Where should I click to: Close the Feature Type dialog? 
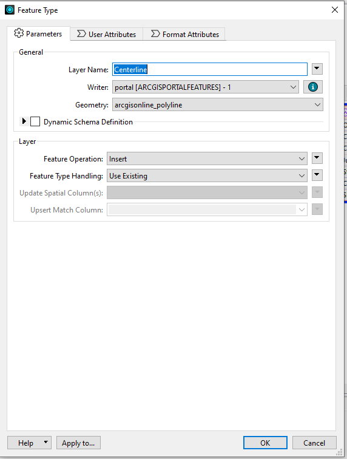click(335, 10)
